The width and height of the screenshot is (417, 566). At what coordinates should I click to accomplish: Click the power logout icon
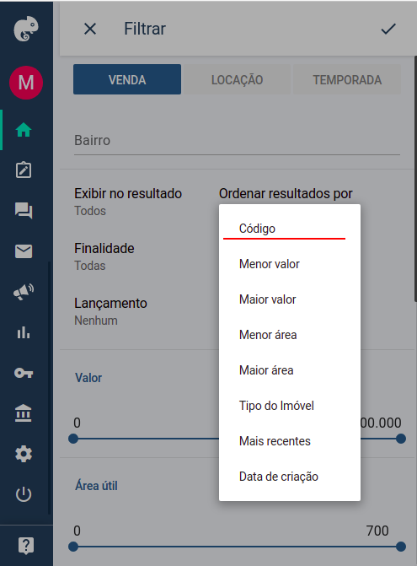pyautogui.click(x=24, y=494)
